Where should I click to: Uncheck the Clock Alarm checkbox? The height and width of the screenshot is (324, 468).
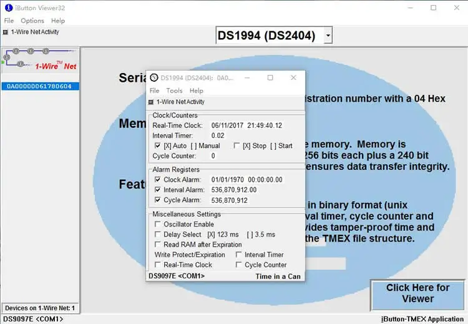[158, 179]
